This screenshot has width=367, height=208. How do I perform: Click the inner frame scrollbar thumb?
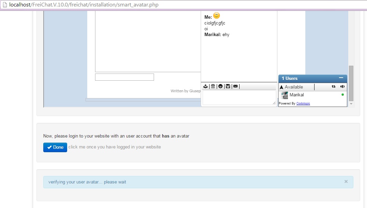pyautogui.click(x=351, y=83)
